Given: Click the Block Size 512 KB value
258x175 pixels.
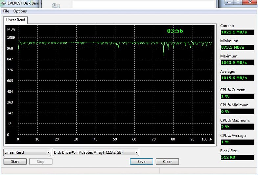Looking at the screenshot, I should 237,157.
